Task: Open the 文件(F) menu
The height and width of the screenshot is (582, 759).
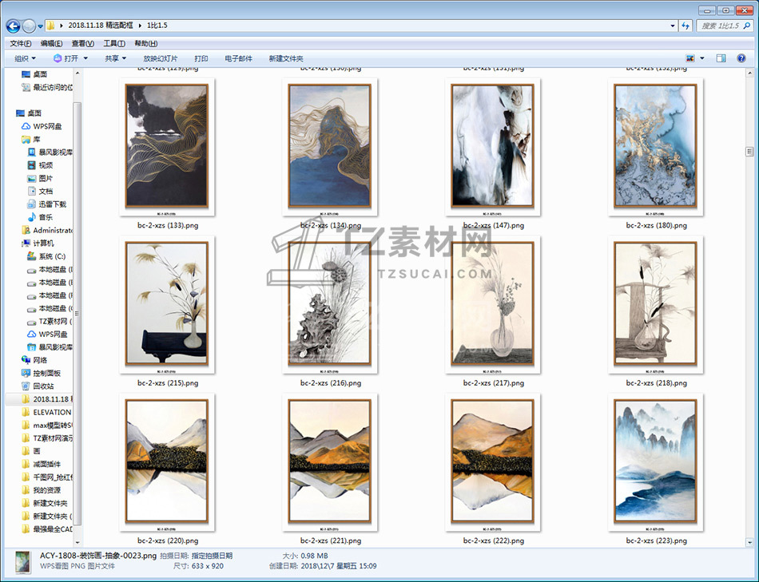Action: tap(20, 43)
